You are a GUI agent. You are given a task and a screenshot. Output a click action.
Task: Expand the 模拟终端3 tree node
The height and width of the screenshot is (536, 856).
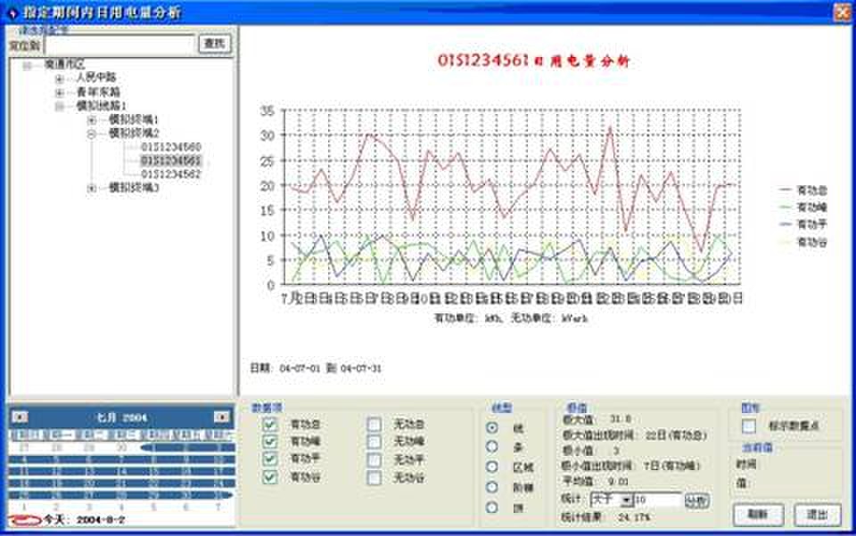coord(92,188)
